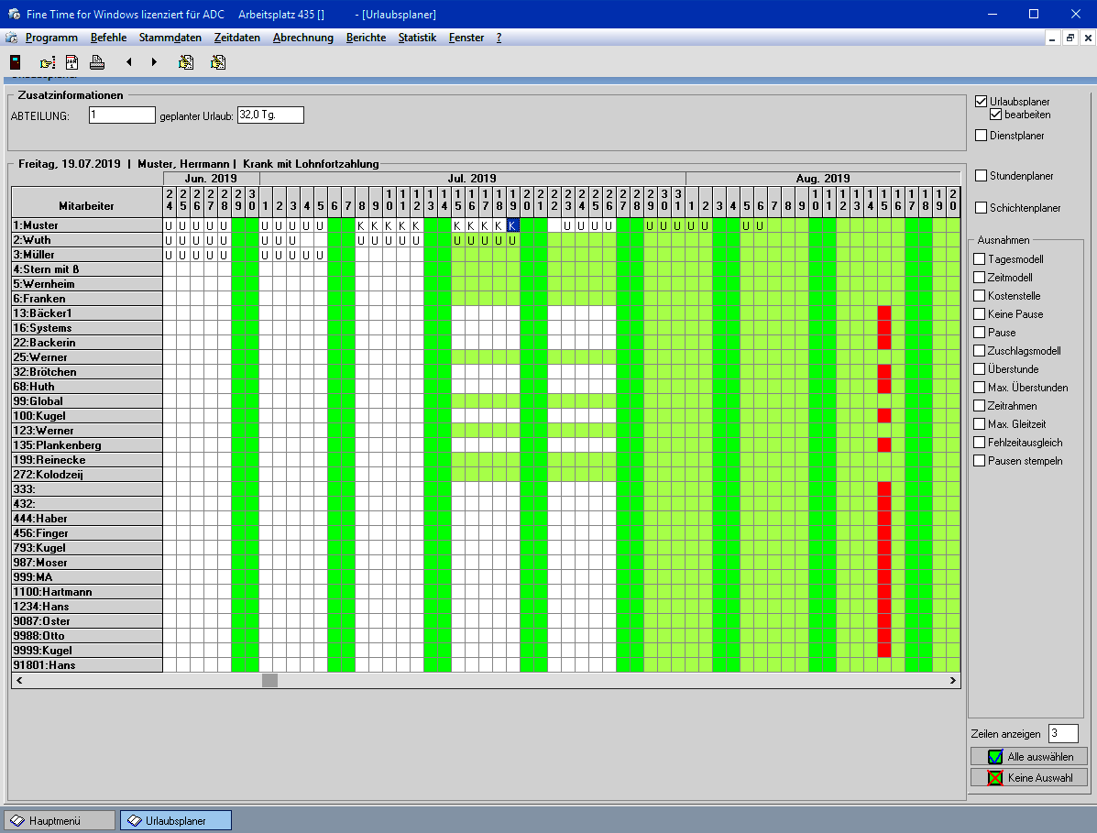Screen dimensions: 1097x833
Task: Open the Berichte menu
Action: click(366, 38)
